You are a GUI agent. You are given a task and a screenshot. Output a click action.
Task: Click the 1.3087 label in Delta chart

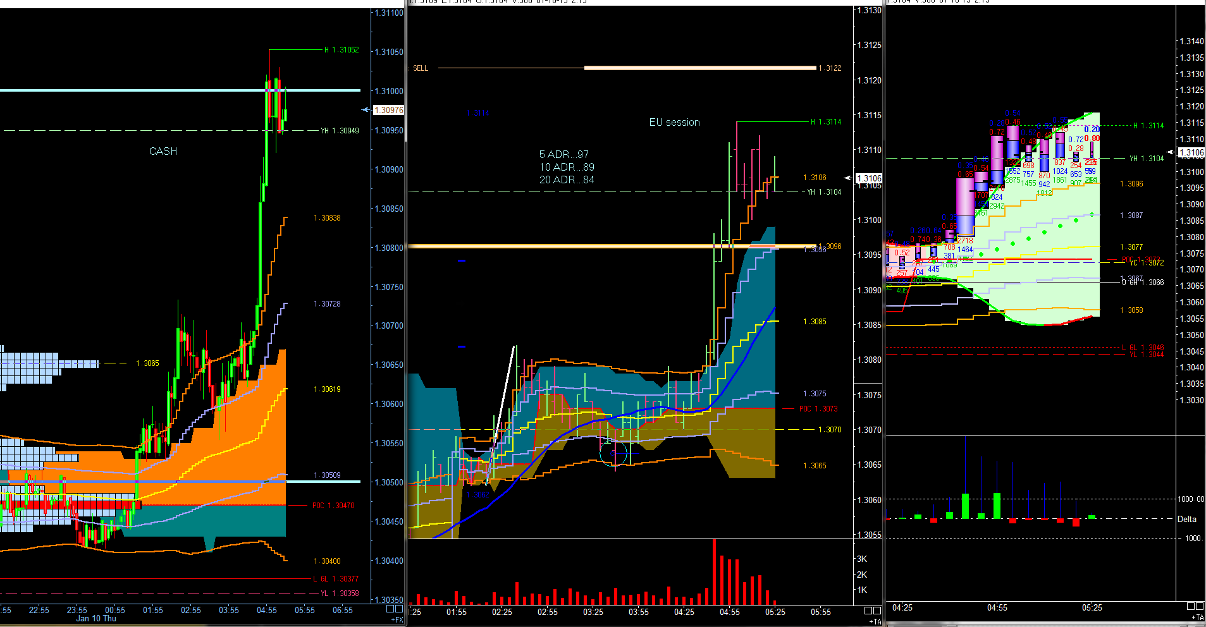point(1131,216)
